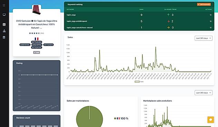Click the 24 HOURS TREND column header
The image size is (218, 127).
point(170,9)
